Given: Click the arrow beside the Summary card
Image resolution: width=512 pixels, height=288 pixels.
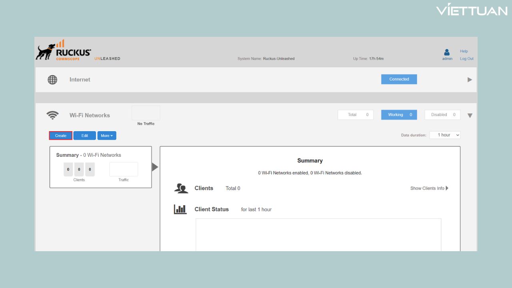Looking at the screenshot, I should pyautogui.click(x=155, y=167).
